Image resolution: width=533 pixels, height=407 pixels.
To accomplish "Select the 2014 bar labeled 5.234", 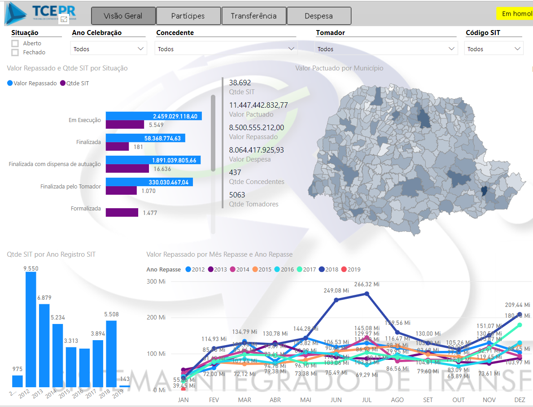I will click(58, 355).
